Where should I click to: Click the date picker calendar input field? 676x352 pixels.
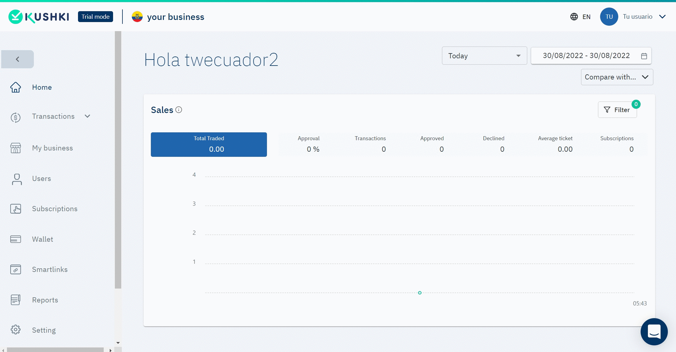(591, 56)
